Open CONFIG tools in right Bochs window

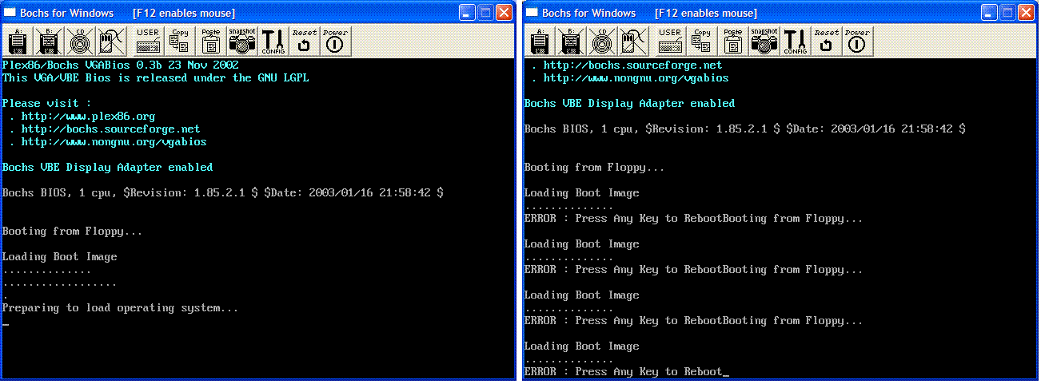pyautogui.click(x=796, y=41)
